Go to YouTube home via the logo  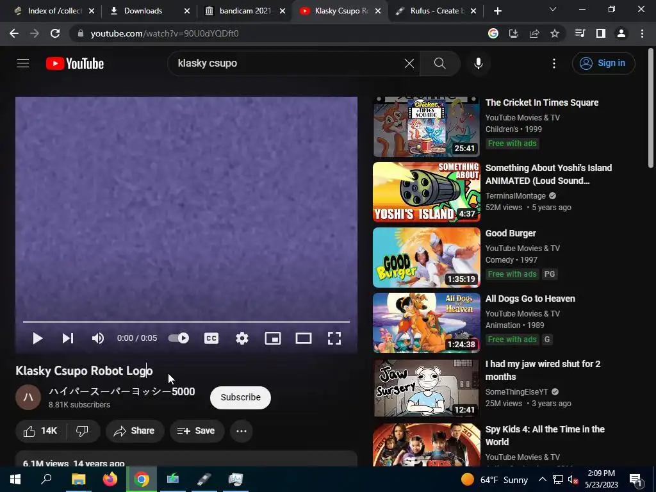[75, 63]
